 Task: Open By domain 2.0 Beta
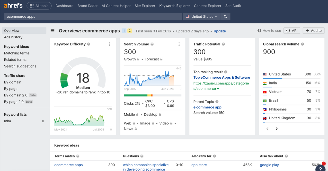click(20, 95)
